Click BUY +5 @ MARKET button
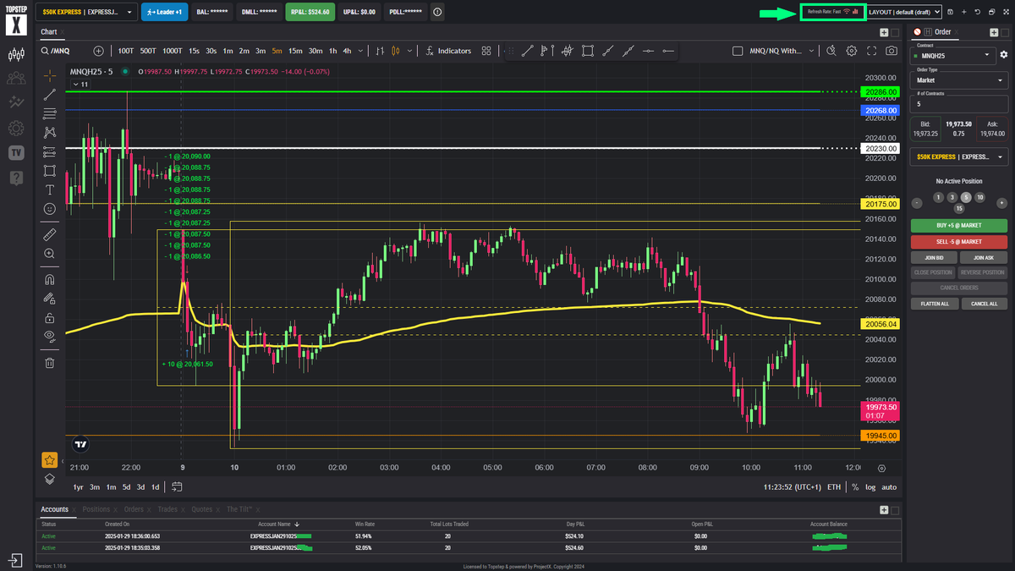 click(958, 226)
